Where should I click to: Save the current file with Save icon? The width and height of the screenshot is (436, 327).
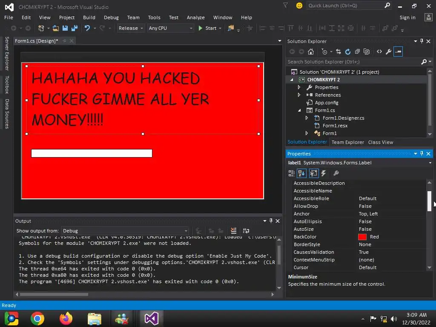[65, 28]
